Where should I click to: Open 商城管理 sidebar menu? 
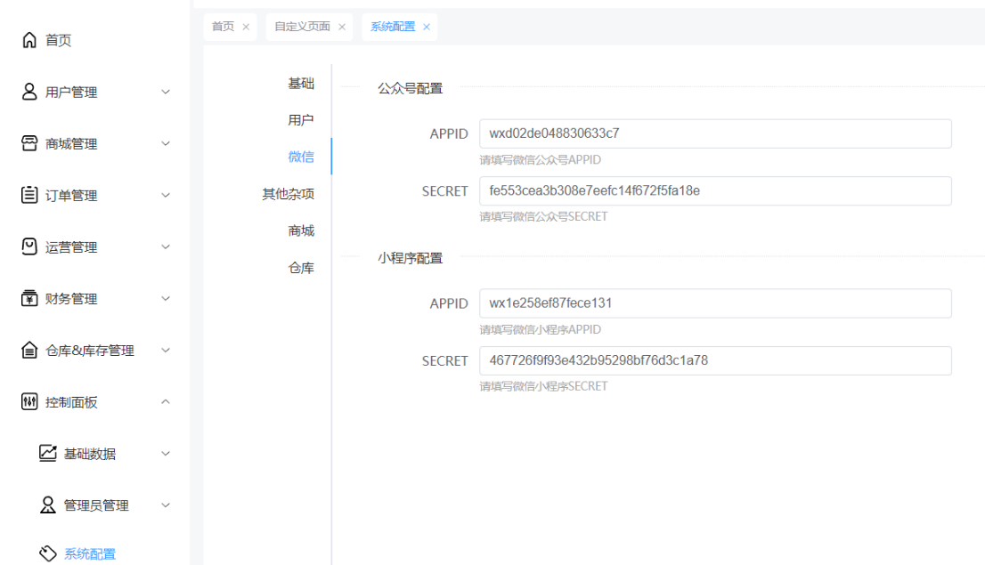click(71, 144)
